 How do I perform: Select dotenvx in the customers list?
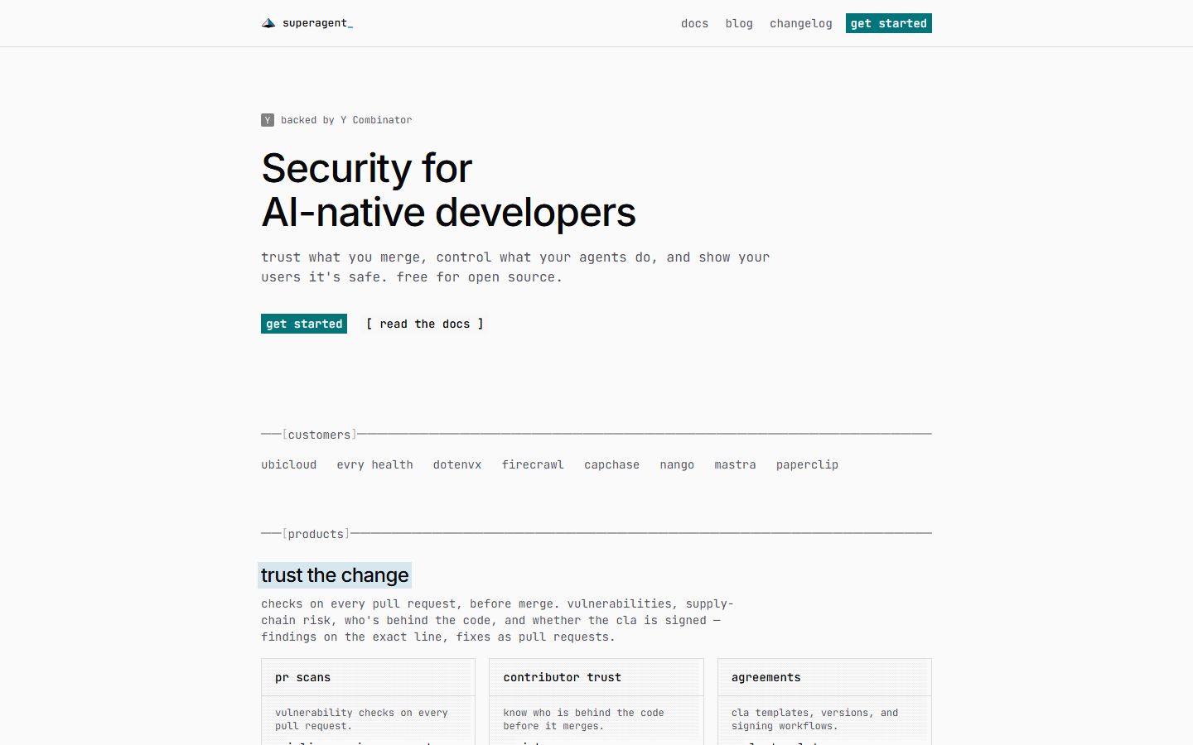[457, 464]
